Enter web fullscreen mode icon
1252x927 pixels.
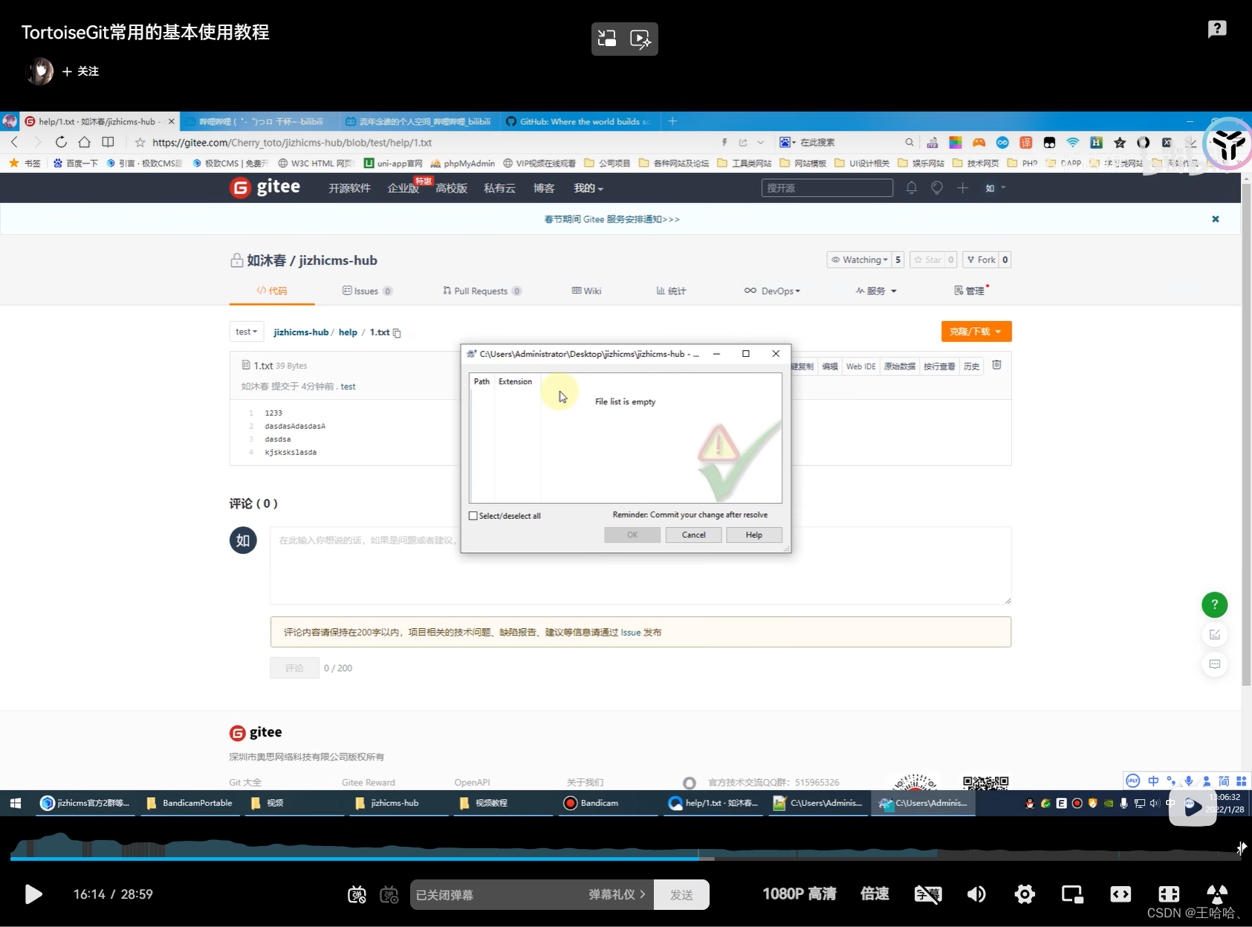(x=1169, y=894)
